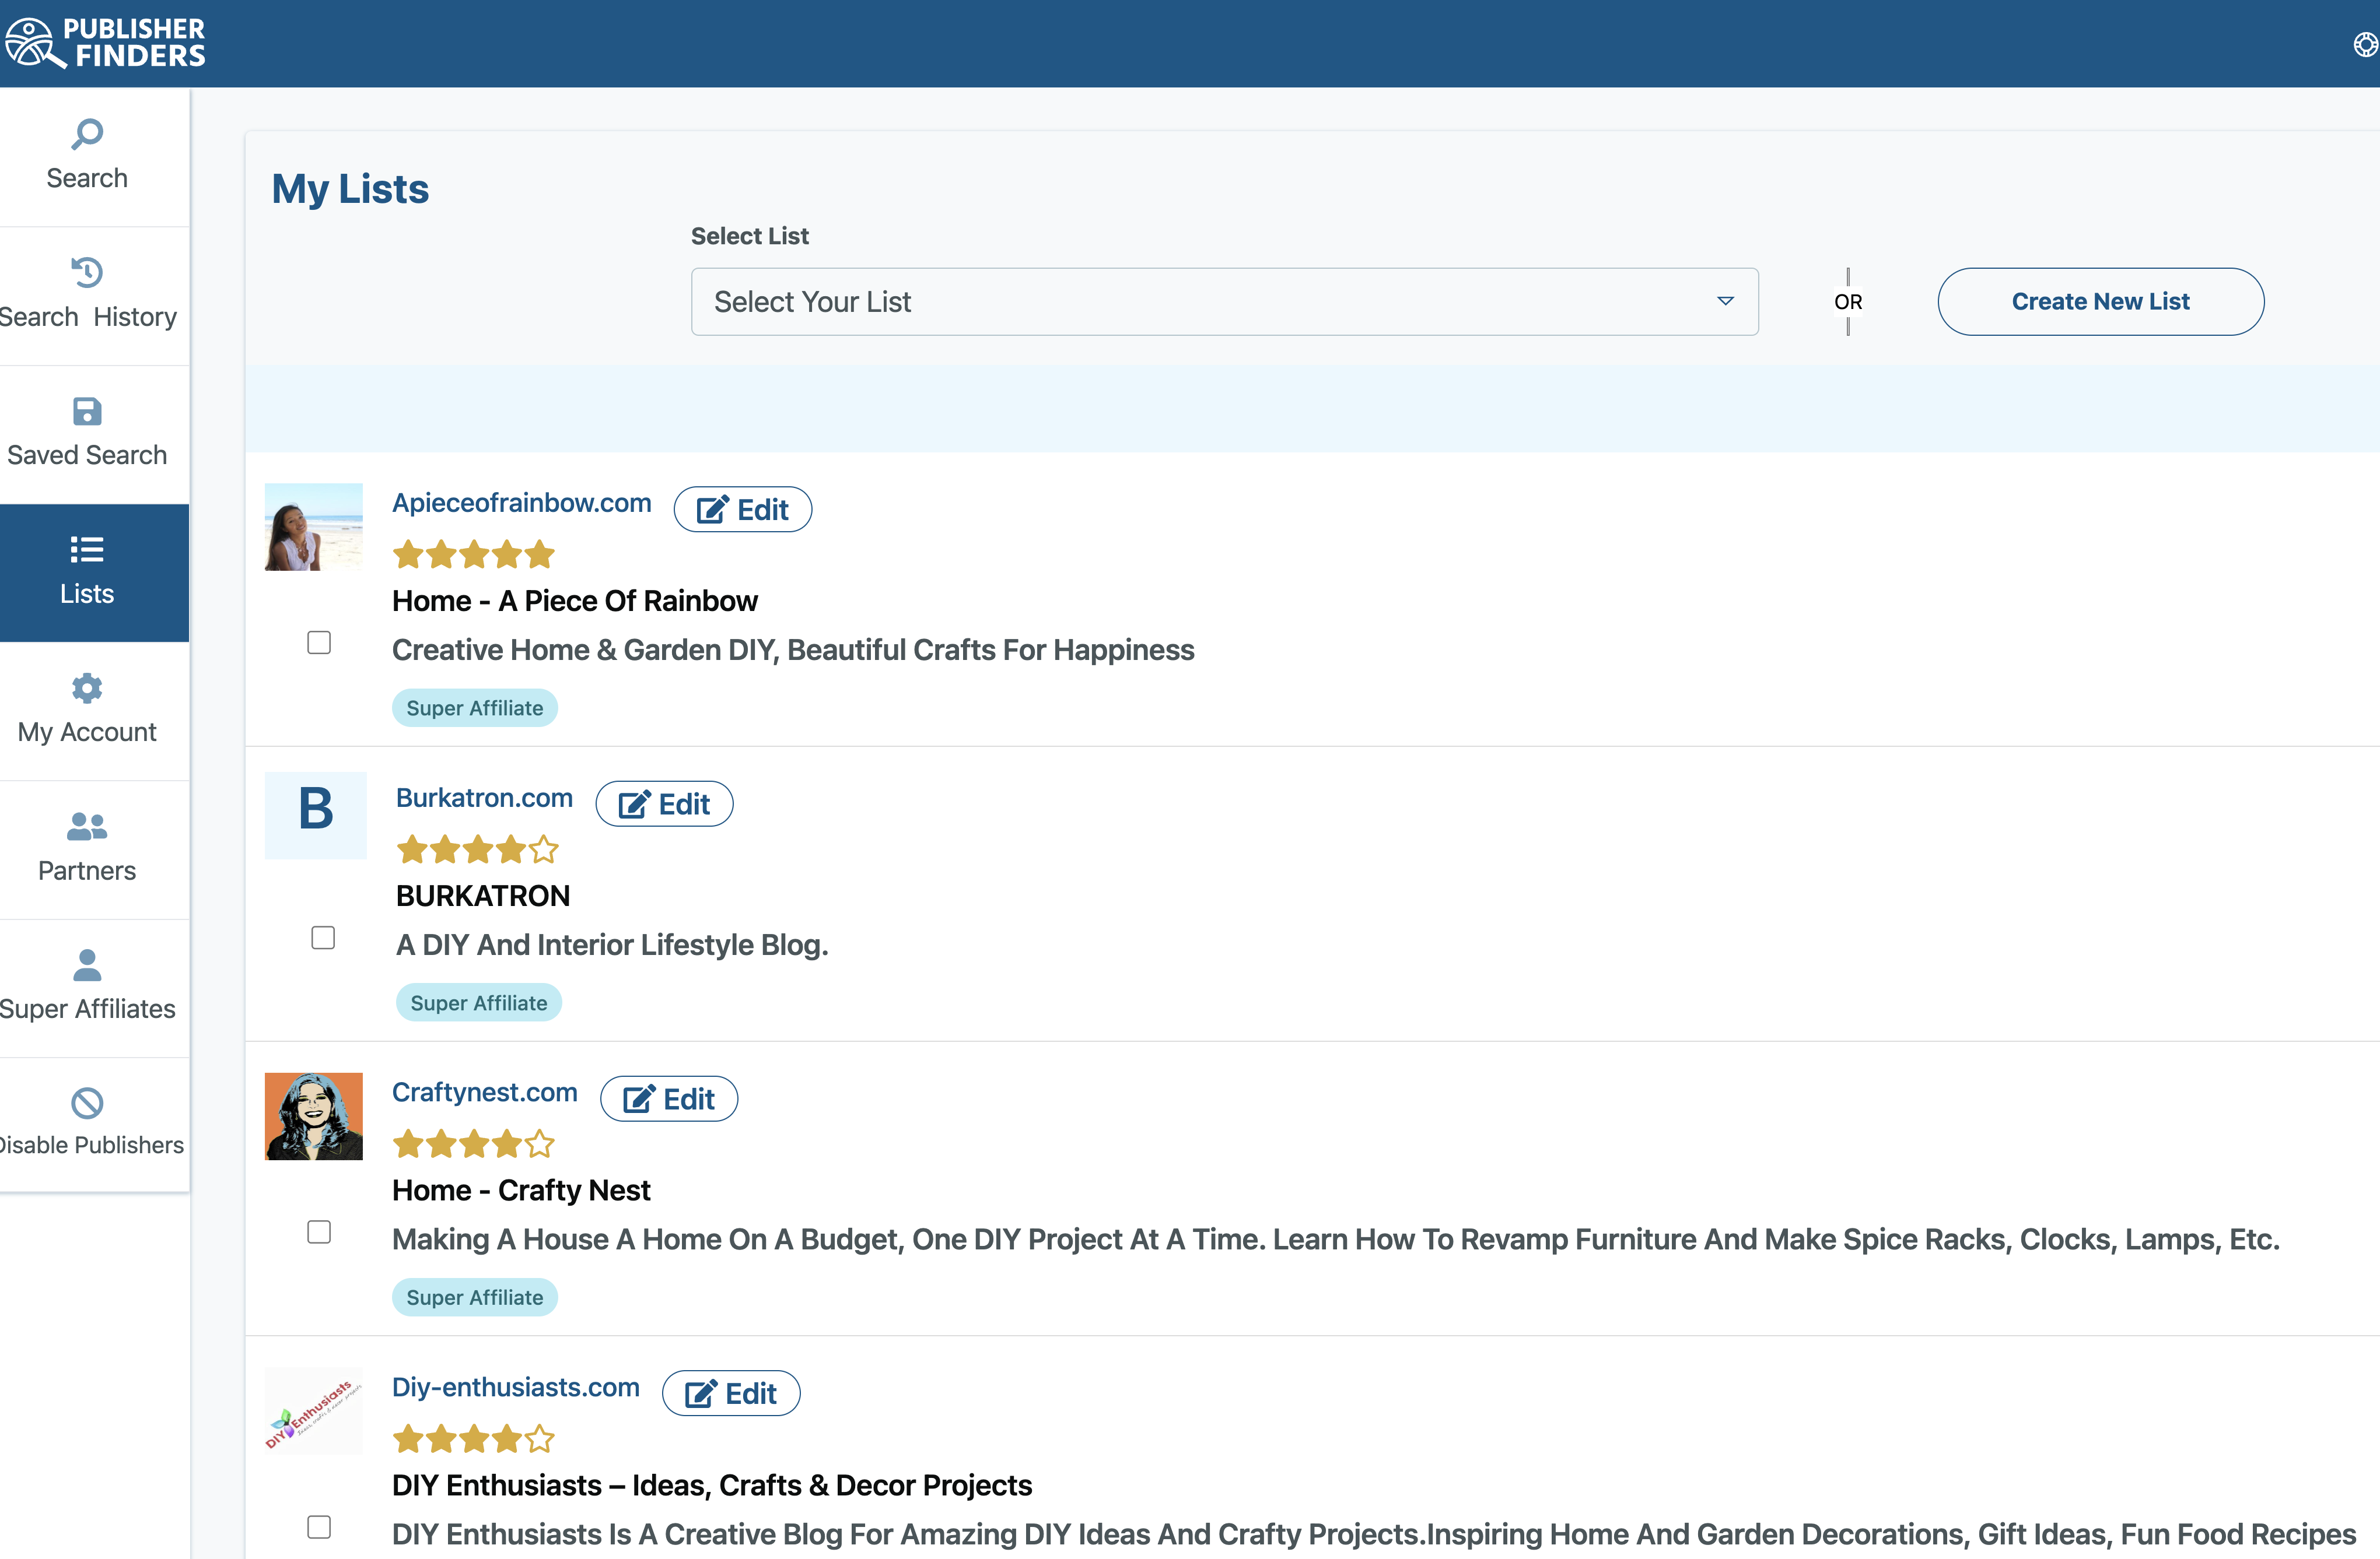
Task: Click the title Home - Crafty Nest
Action: 521,1190
